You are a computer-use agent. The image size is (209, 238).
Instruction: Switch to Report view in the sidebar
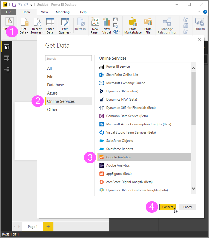pos(7,47)
